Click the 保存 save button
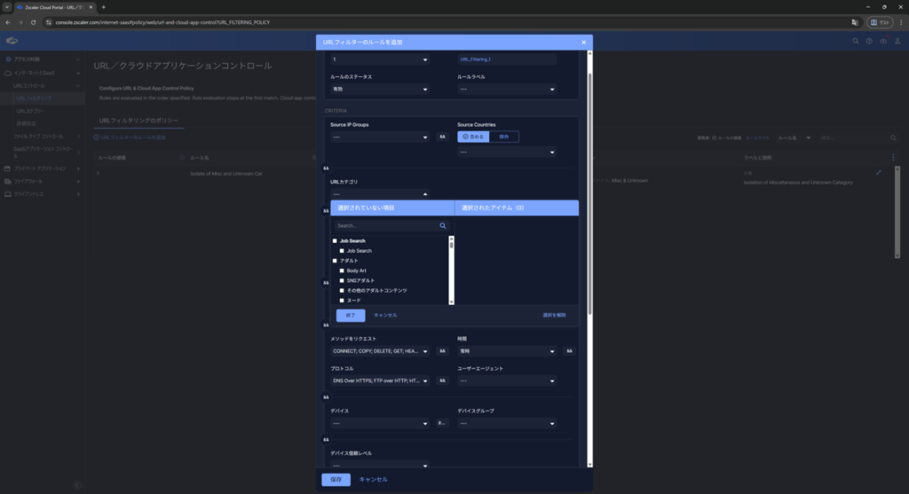Viewport: 909px width, 494px height. coord(336,479)
